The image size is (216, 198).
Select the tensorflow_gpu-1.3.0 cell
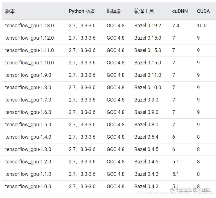point(28,150)
